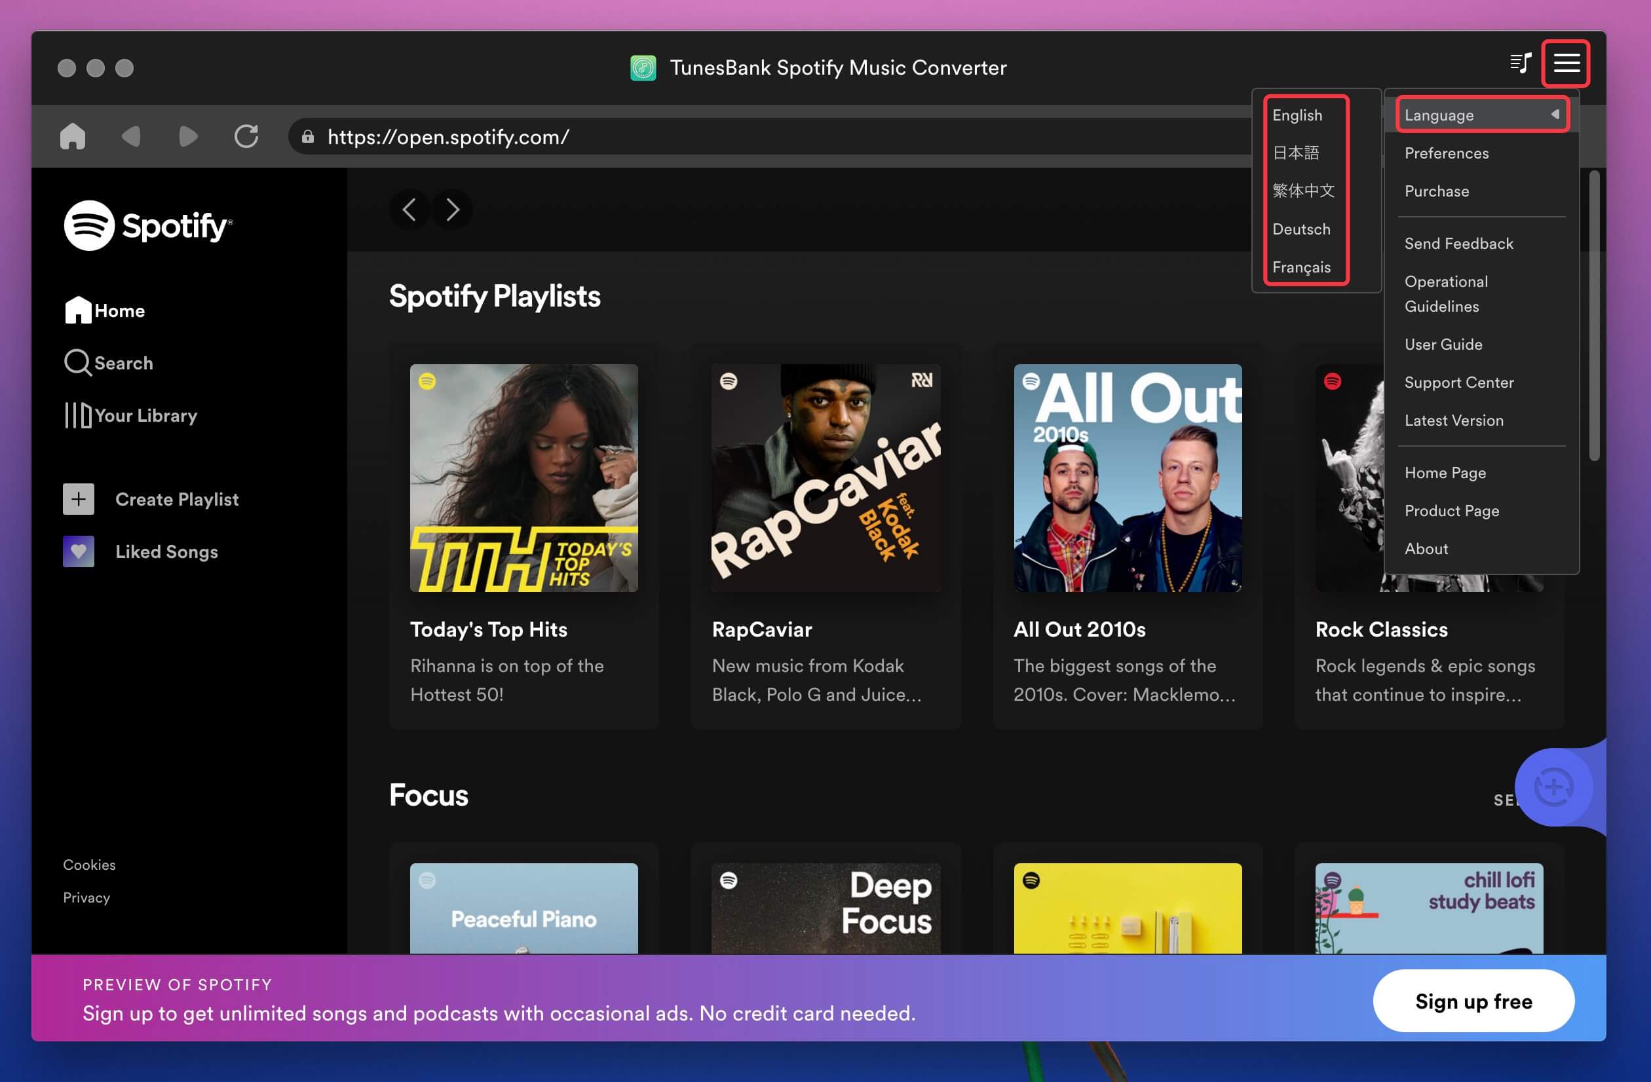Open the Cookies link
The height and width of the screenshot is (1082, 1651).
89,864
